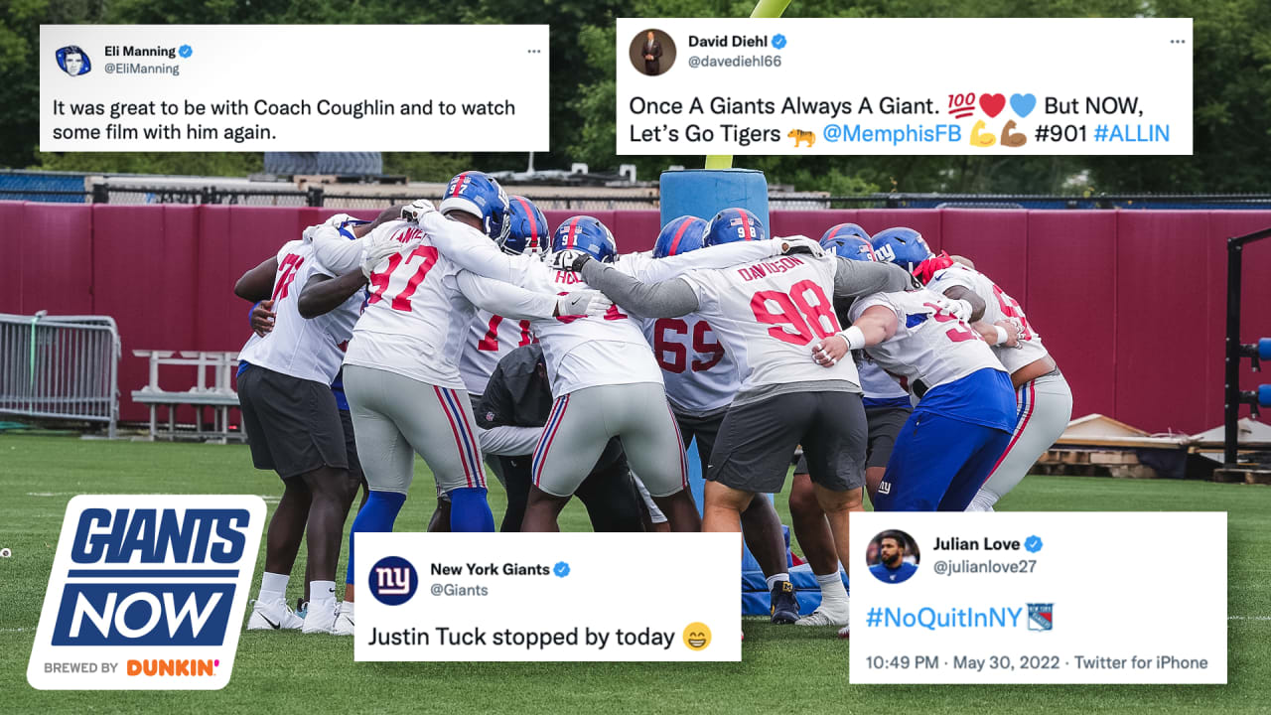
Task: Click Julian Love's verified badge
Action: pos(1034,544)
